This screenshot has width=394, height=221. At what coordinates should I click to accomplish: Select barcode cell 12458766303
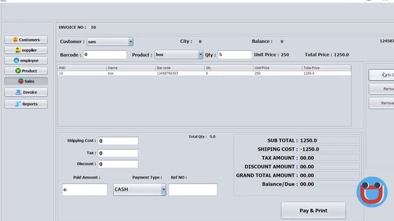(180, 74)
